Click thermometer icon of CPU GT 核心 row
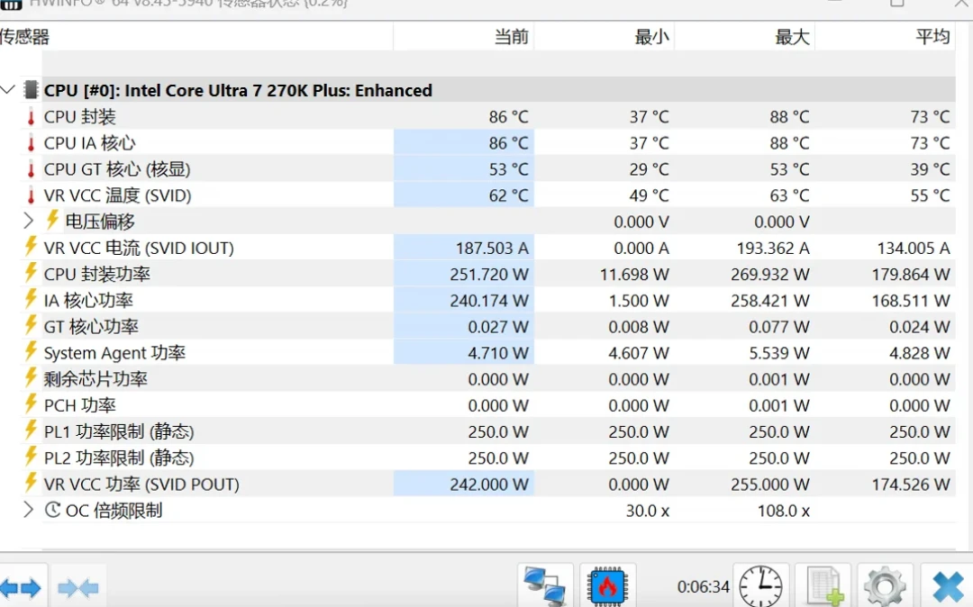Screen dimensions: 973x607 [x=31, y=169]
